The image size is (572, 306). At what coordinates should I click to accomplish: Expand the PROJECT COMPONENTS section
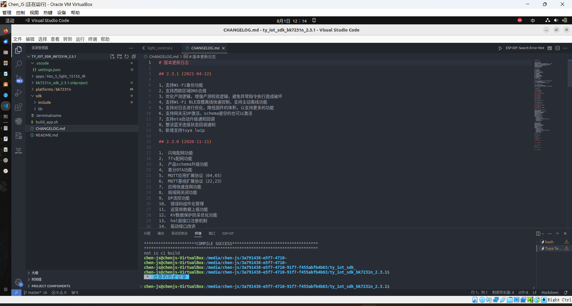pos(51,286)
